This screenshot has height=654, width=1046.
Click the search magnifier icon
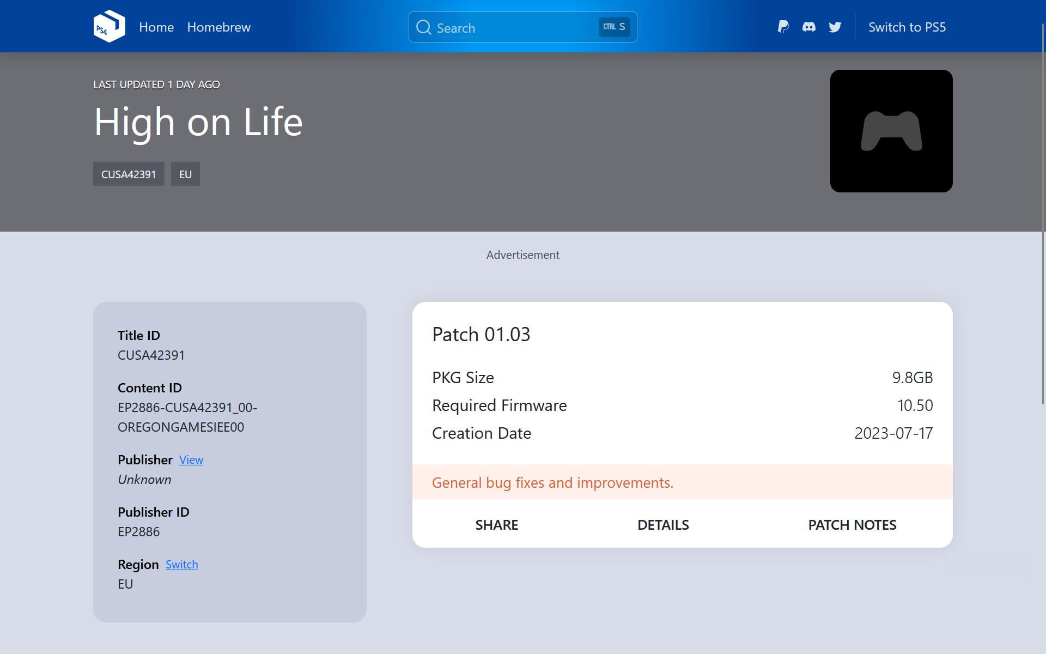[x=424, y=27]
